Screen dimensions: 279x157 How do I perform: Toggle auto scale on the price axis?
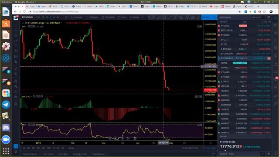[214, 148]
